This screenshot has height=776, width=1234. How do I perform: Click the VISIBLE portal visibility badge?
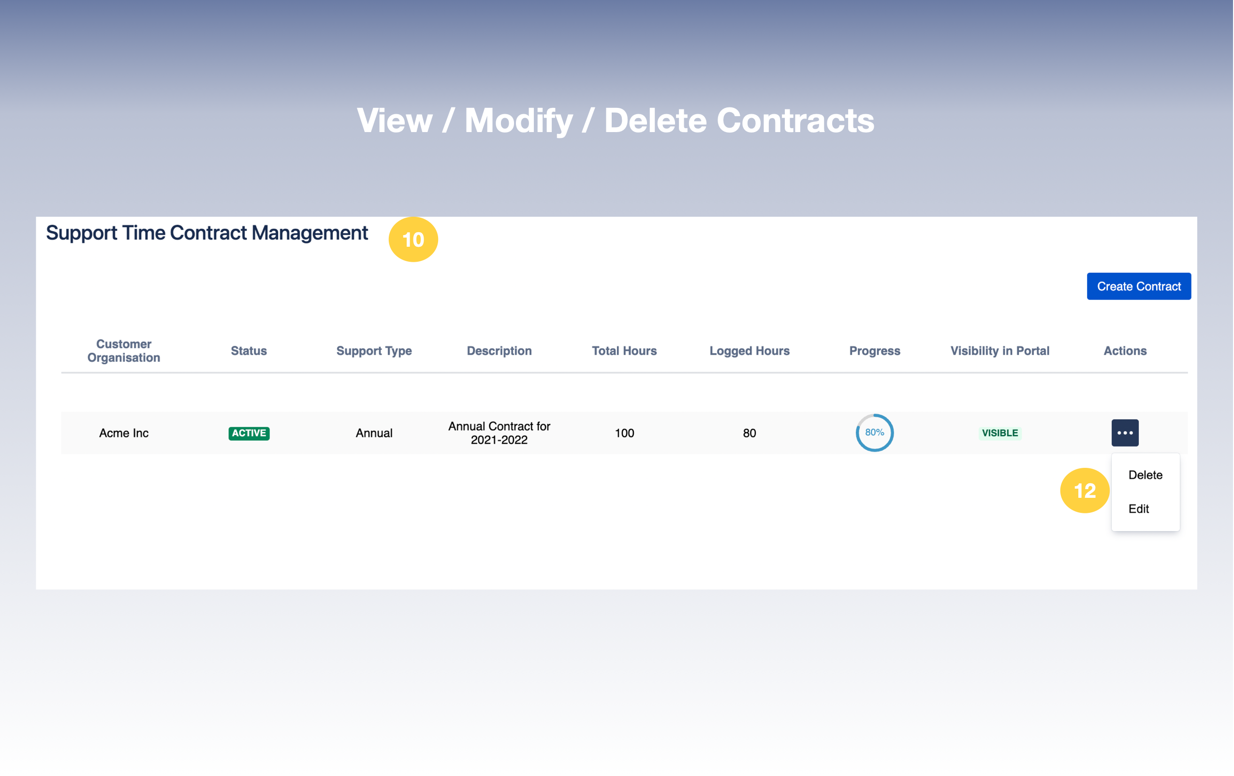point(999,433)
